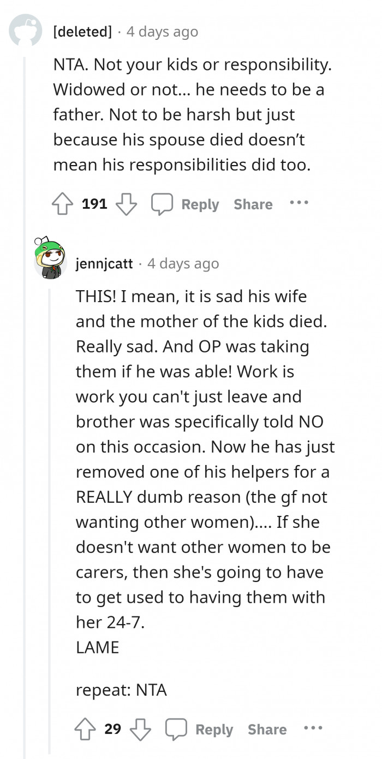This screenshot has width=382, height=759.
Task: Click the 191 vote count
Action: tap(94, 204)
